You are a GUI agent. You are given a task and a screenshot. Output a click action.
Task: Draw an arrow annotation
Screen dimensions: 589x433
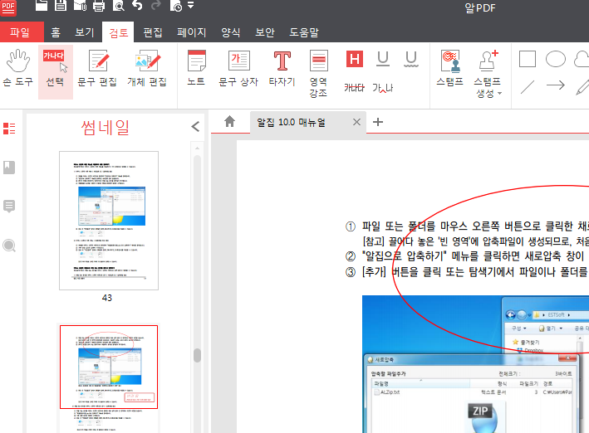(556, 85)
